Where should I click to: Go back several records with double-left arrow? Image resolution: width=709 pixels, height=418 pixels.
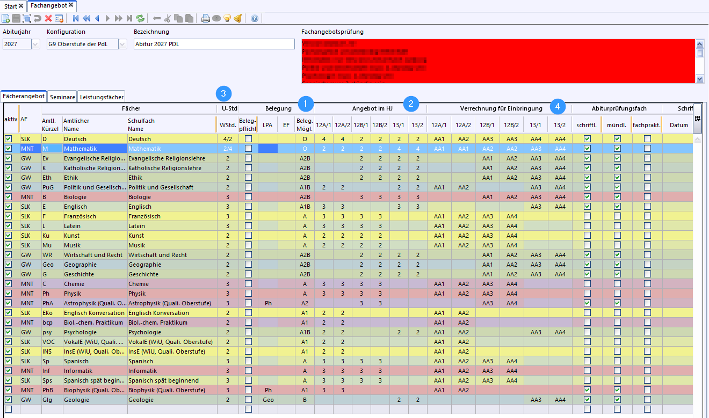click(86, 18)
